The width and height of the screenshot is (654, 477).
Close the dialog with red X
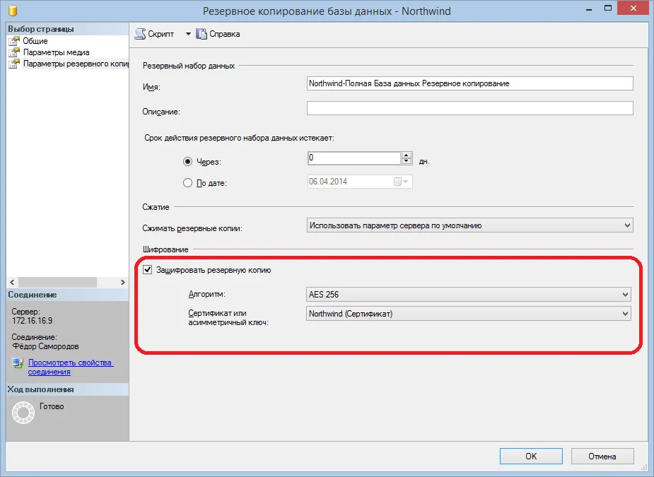click(x=633, y=8)
